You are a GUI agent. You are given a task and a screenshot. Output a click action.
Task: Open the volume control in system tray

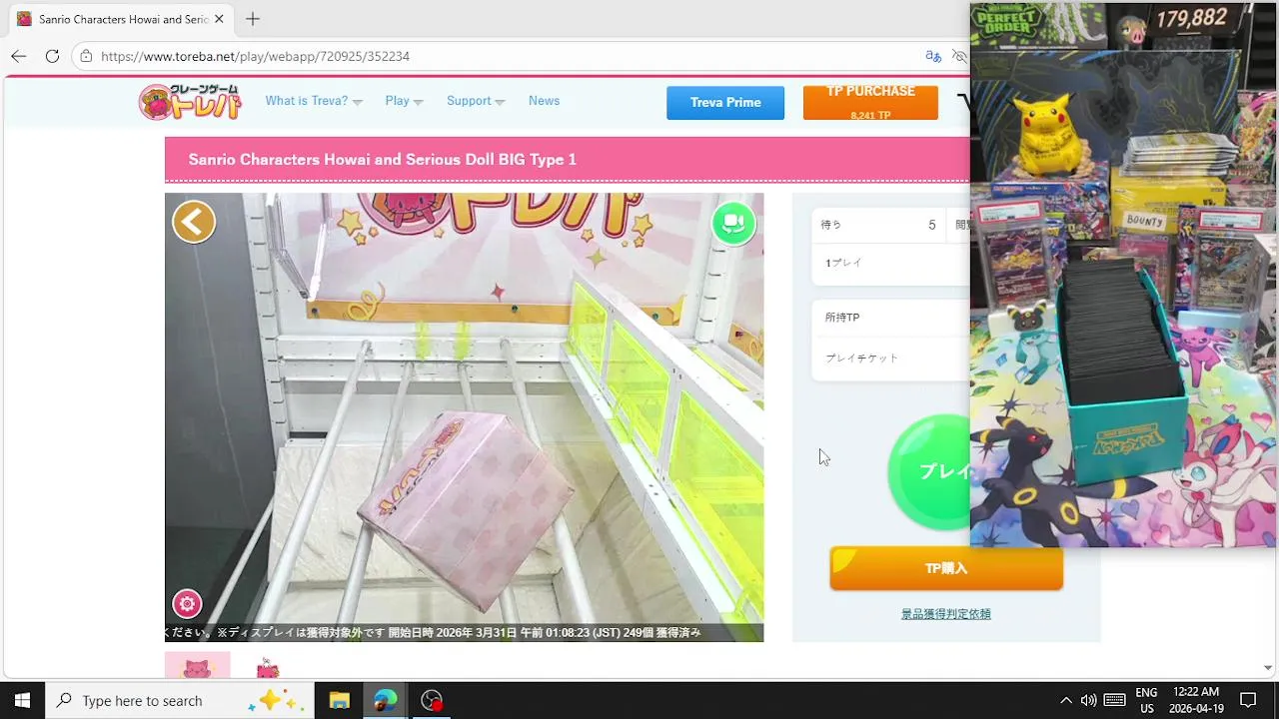click(x=1089, y=700)
